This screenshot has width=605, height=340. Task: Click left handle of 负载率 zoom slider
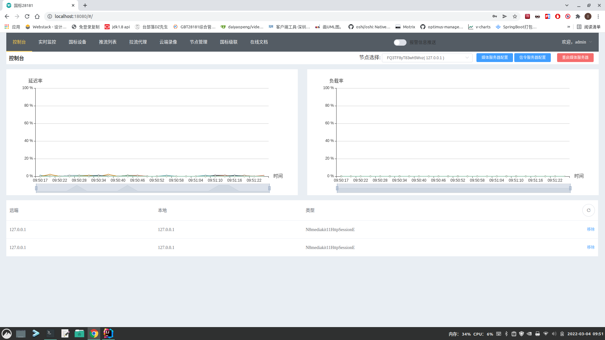click(337, 188)
